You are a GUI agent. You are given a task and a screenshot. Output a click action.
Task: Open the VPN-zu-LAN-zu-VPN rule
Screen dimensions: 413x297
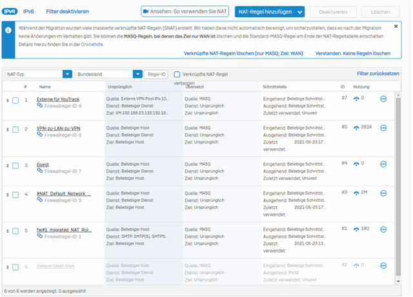59,128
